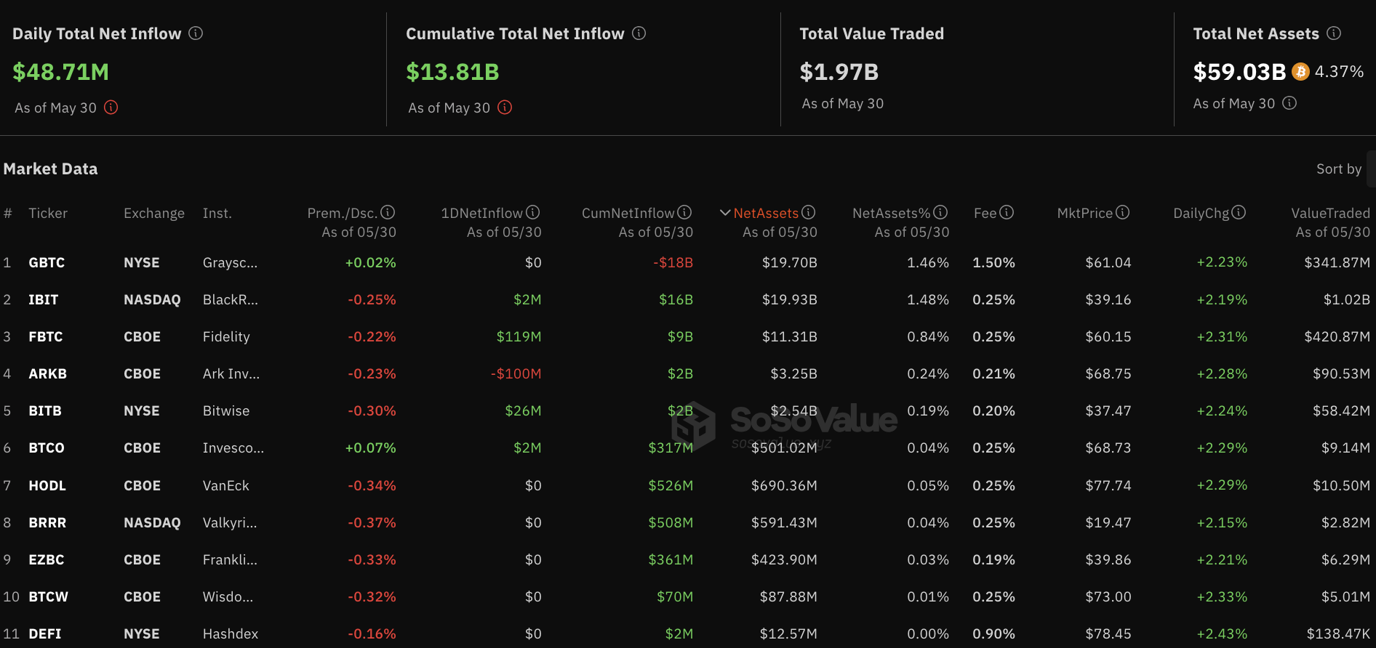
Task: Click red info icon under $48.71M date
Action: (x=111, y=108)
